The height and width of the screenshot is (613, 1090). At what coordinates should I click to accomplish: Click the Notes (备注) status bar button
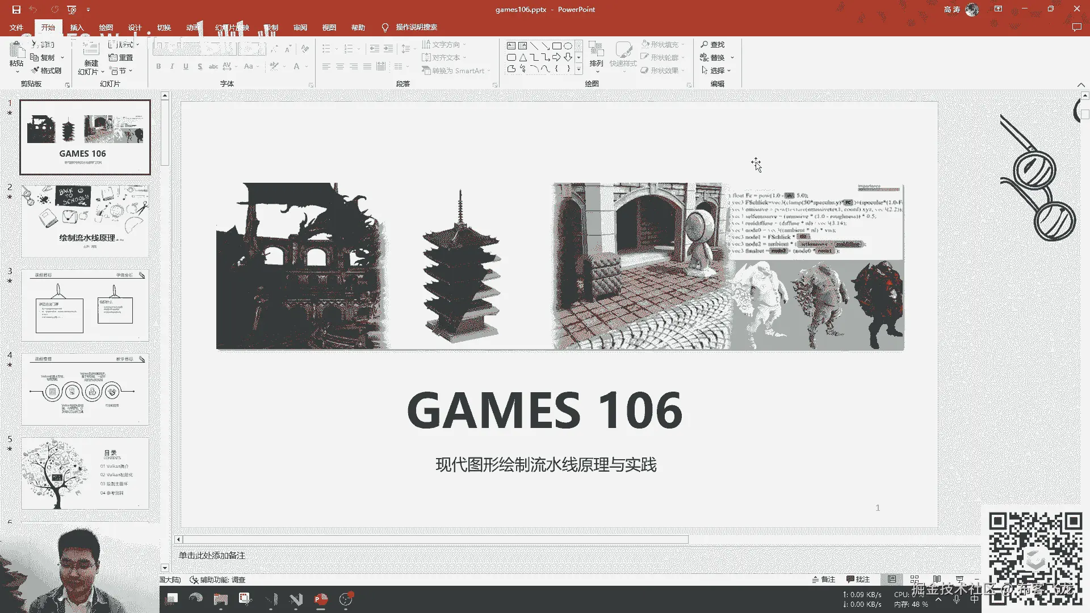pos(823,580)
